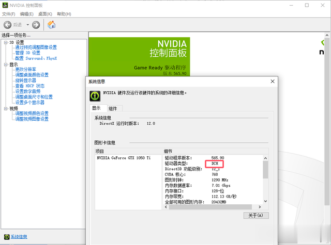This screenshot has height=245, width=331.
Task: Open 管理 3D 设置
Action: click(x=27, y=53)
